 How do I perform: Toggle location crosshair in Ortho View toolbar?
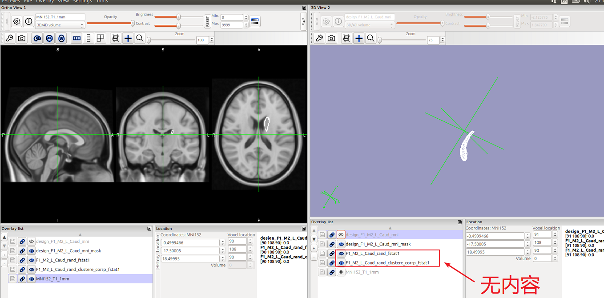tap(128, 39)
